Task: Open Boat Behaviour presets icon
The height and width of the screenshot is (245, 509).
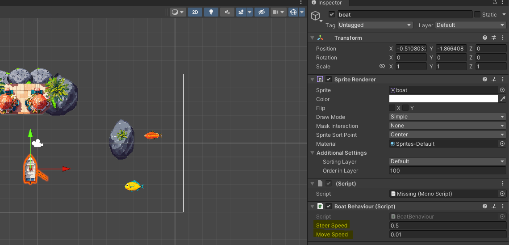Action: click(x=494, y=207)
